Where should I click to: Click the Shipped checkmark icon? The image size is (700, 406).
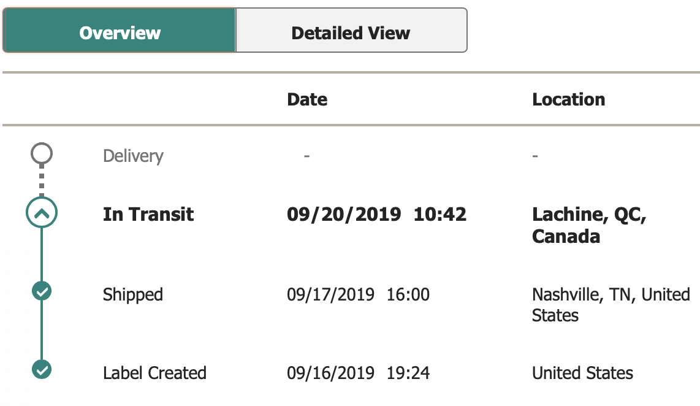click(42, 292)
